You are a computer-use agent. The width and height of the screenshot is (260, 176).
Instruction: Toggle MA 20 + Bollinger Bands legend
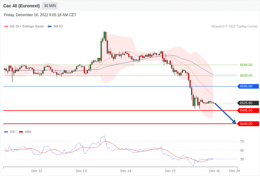click(x=24, y=26)
